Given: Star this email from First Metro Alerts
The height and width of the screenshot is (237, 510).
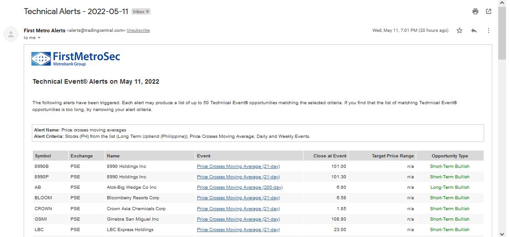Looking at the screenshot, I should (x=459, y=30).
